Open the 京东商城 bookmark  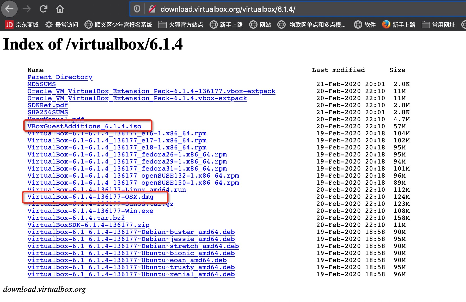[x=22, y=25]
